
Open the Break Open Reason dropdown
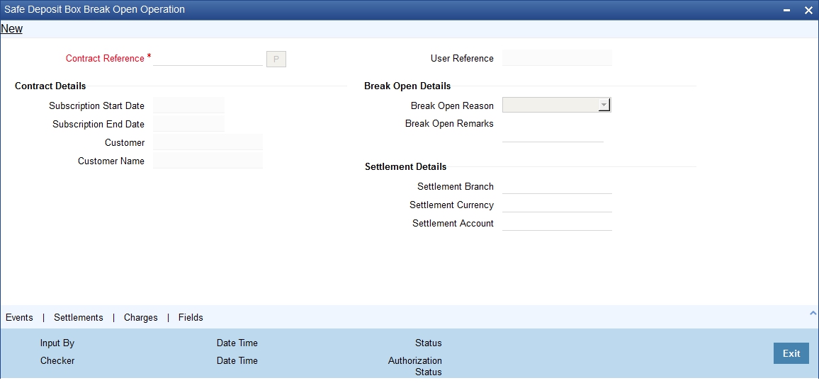pyautogui.click(x=557, y=105)
